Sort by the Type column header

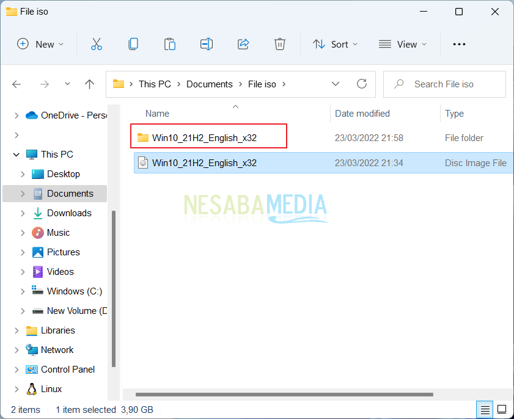coord(454,114)
